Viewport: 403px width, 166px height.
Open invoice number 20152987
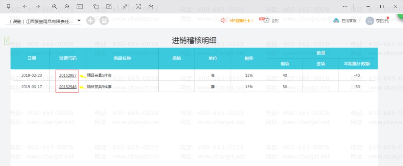[68, 75]
